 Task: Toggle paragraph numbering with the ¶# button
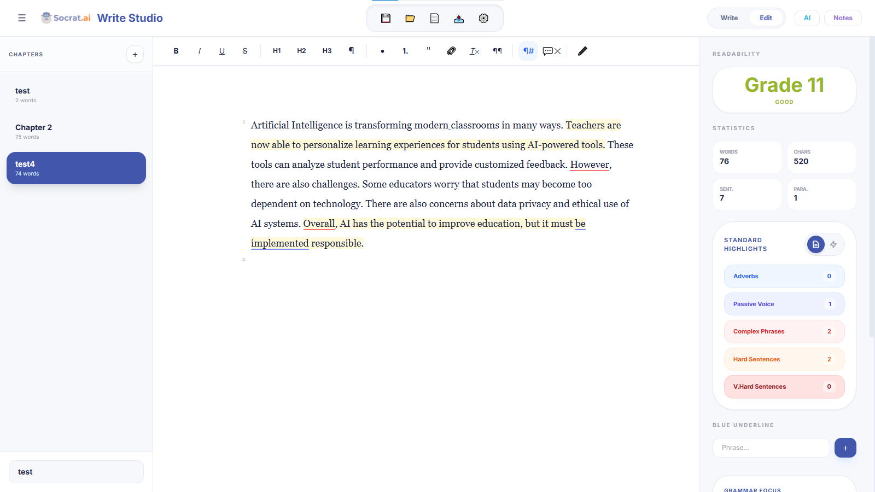(528, 51)
